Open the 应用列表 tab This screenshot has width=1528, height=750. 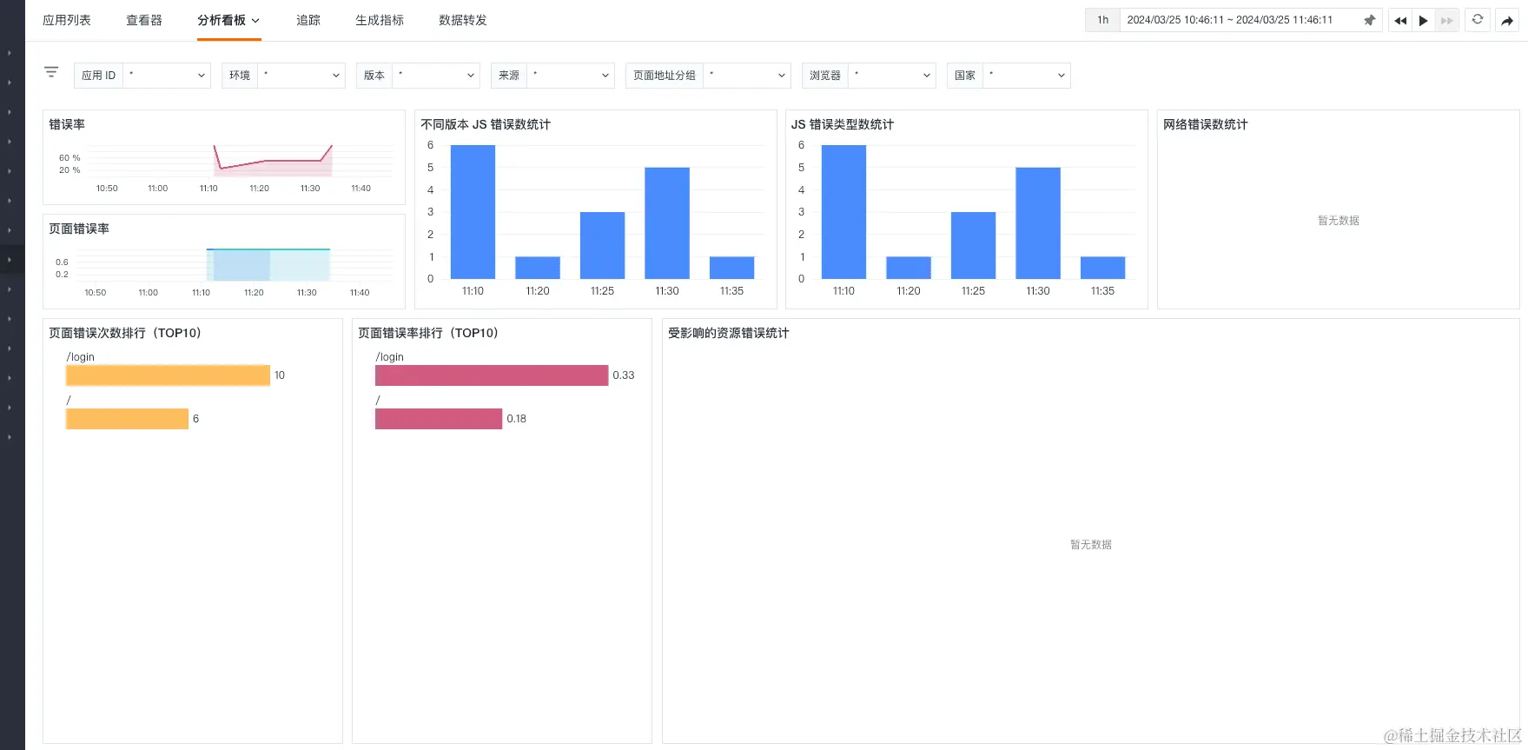click(x=67, y=20)
